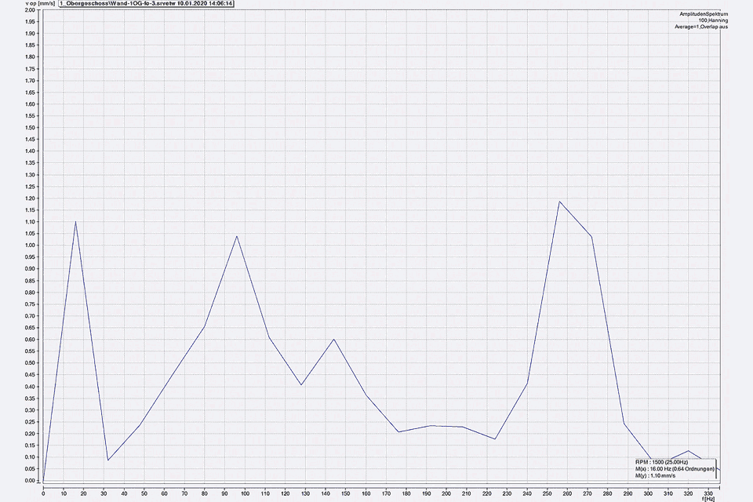Click the "Average=1,Overlap aus" text
753x502 pixels.
[x=700, y=27]
